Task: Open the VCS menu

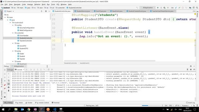Action: click(x=58, y=4)
